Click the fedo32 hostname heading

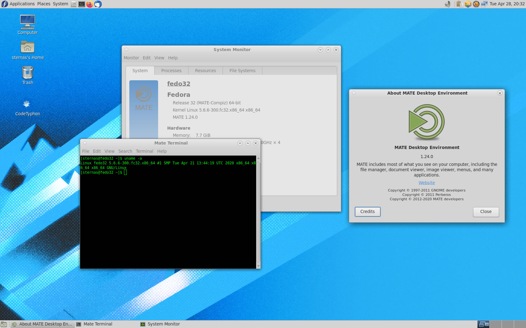[x=178, y=84]
